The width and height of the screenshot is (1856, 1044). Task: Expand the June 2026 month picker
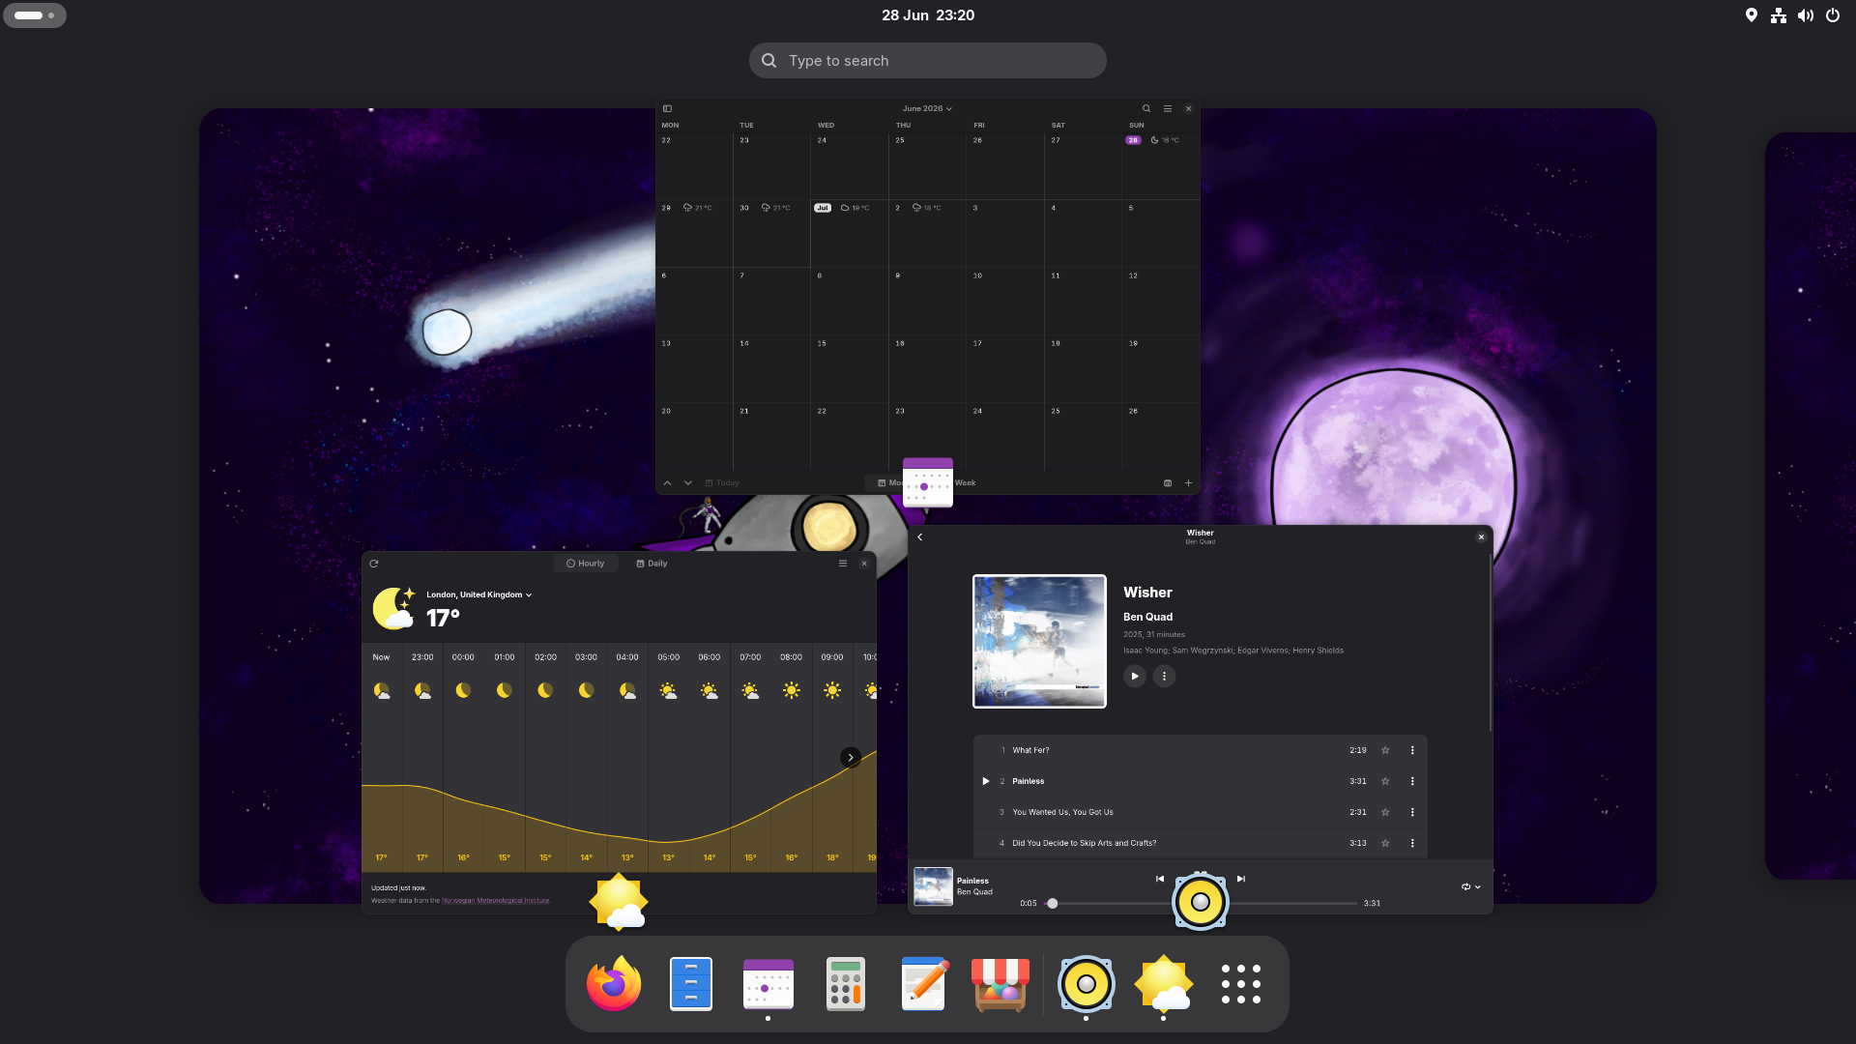[927, 108]
